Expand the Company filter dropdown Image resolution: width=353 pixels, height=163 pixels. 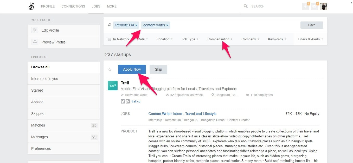250,39
